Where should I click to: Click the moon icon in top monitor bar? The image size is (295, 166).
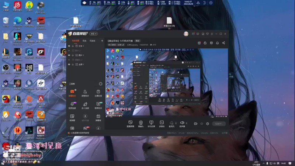(205, 3)
